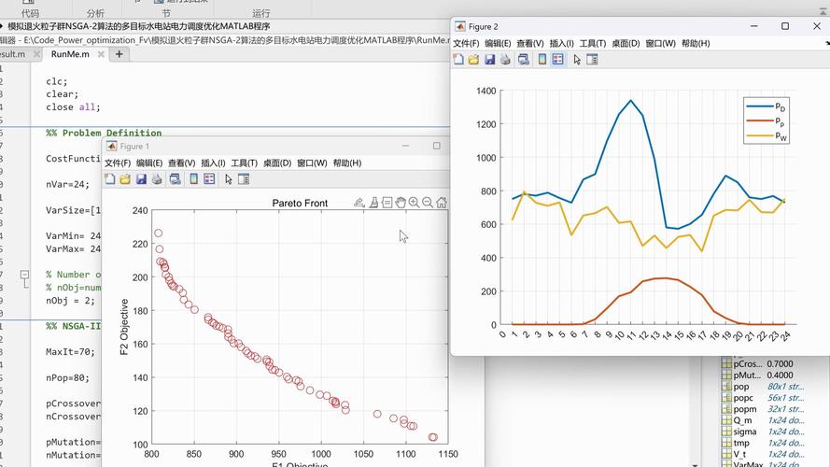
Task: Open 插入(I) menu in Figure 2
Action: (x=562, y=43)
